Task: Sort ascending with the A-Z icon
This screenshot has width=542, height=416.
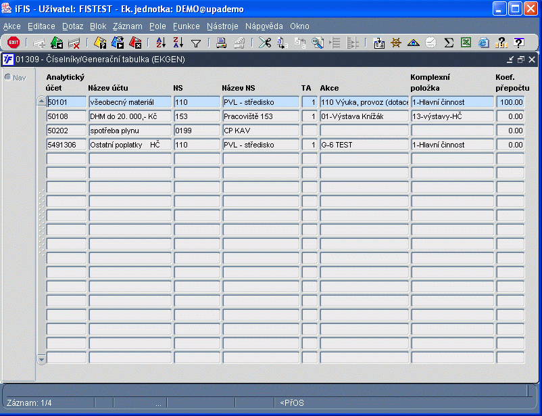Action: (161, 43)
